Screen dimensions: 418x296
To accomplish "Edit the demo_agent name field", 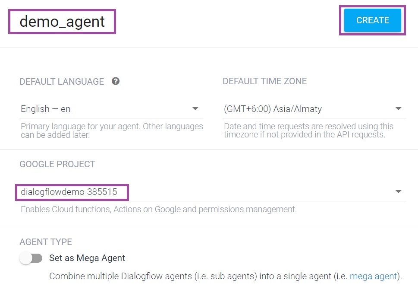I will (x=62, y=22).
